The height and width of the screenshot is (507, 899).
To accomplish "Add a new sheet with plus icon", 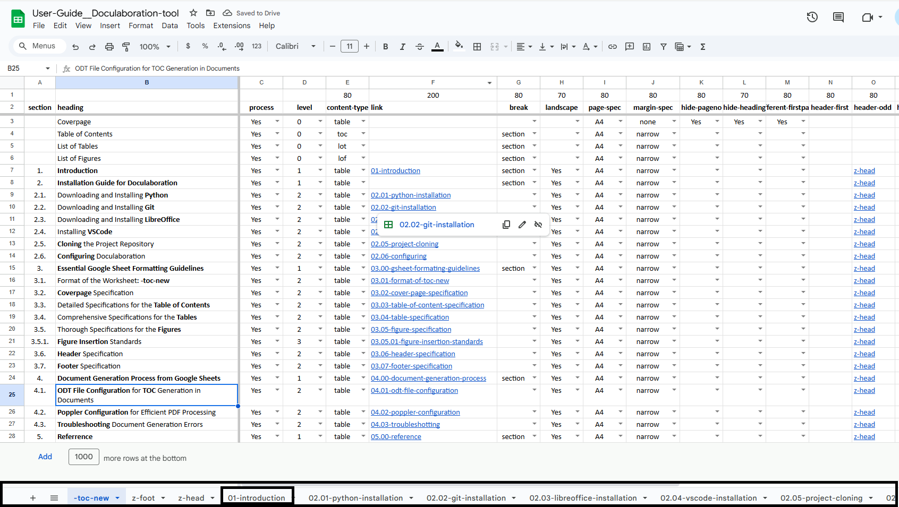I will [33, 498].
